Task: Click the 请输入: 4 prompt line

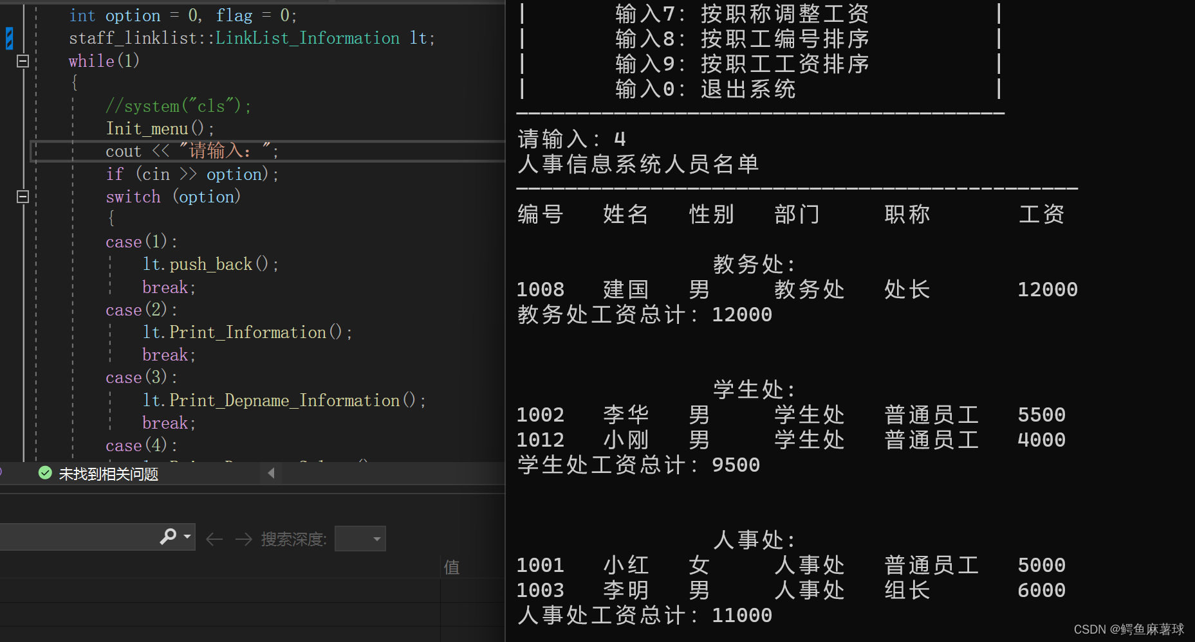Action: click(571, 139)
